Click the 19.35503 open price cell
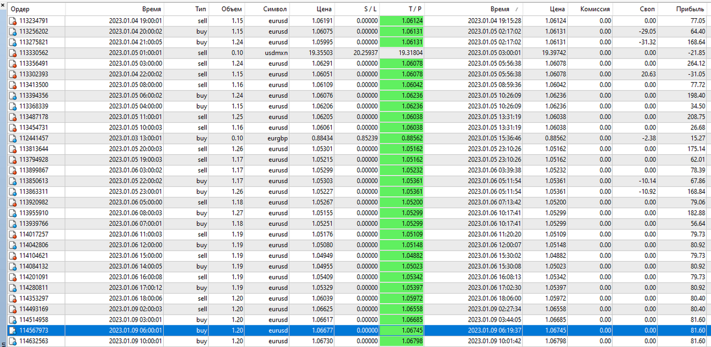 320,53
